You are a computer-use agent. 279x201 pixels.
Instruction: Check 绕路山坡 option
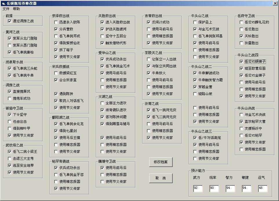[195, 94]
